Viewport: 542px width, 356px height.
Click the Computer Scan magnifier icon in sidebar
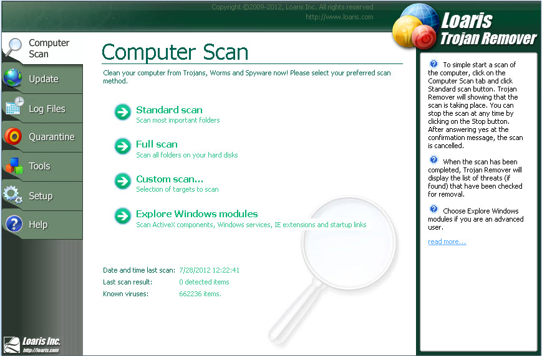pos(14,47)
